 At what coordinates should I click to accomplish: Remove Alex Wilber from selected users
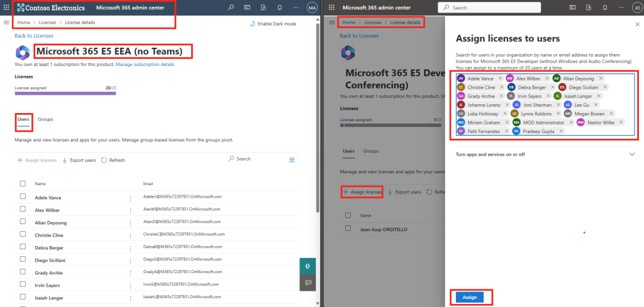[x=547, y=78]
